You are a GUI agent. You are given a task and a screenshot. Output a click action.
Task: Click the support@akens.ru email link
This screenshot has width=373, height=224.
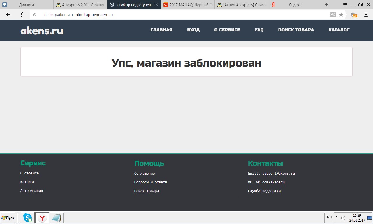click(x=279, y=174)
